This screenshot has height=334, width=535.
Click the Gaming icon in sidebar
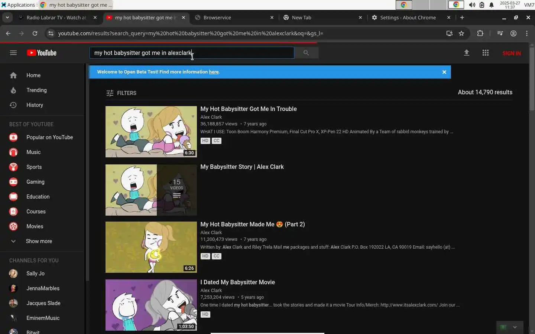13,182
